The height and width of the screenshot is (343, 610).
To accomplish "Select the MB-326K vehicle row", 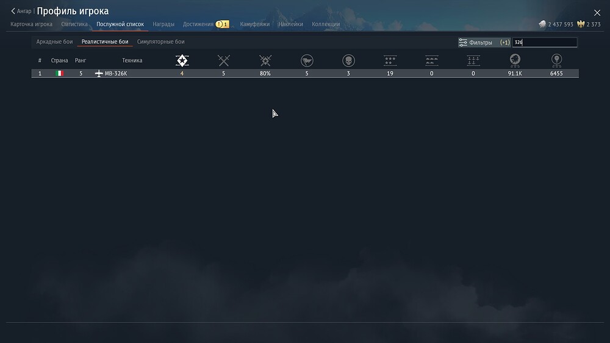I will tap(305, 73).
